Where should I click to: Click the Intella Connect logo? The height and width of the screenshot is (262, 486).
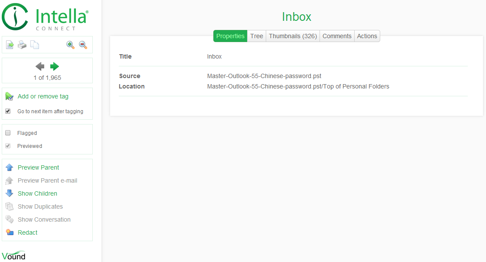click(45, 17)
